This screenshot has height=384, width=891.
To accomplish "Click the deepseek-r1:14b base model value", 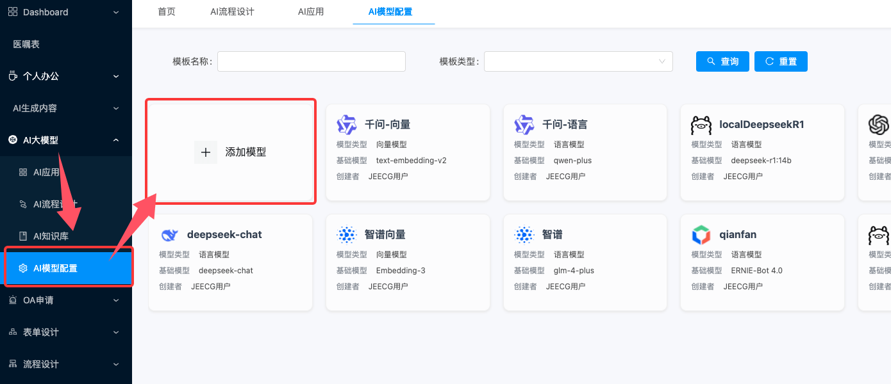I will (762, 161).
